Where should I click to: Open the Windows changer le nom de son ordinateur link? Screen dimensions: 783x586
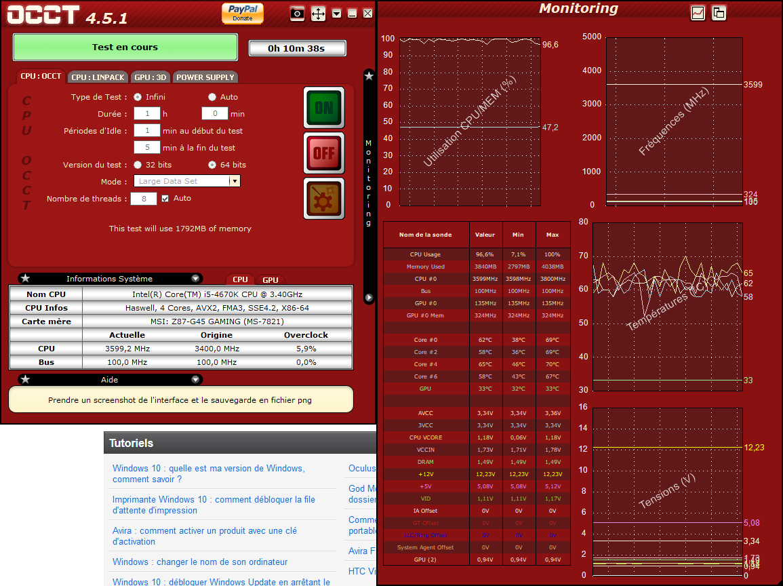coord(200,562)
